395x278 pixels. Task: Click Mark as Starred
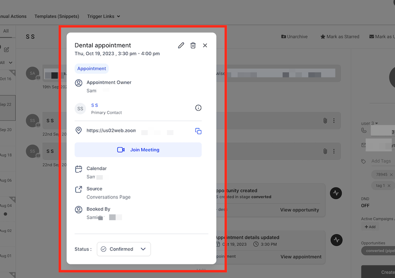[340, 37]
